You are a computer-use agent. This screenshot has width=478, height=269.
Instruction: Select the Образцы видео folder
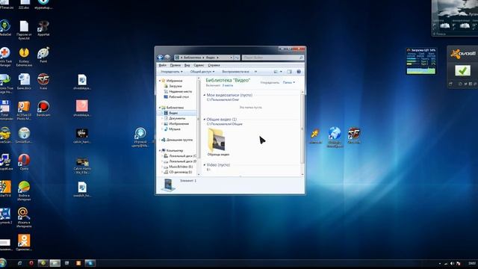pos(218,142)
